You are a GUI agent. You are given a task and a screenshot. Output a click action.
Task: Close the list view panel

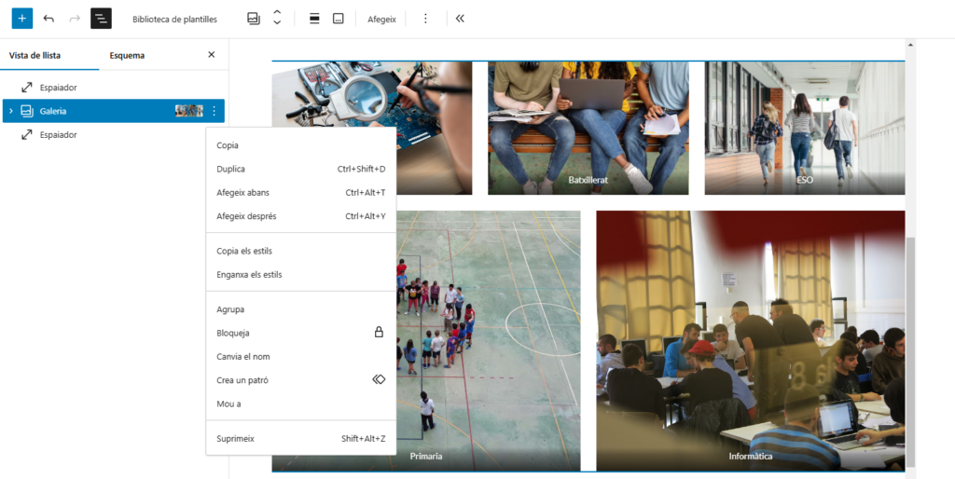[211, 55]
